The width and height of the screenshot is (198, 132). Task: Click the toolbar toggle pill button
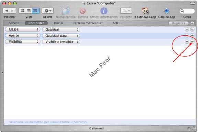[192, 3]
